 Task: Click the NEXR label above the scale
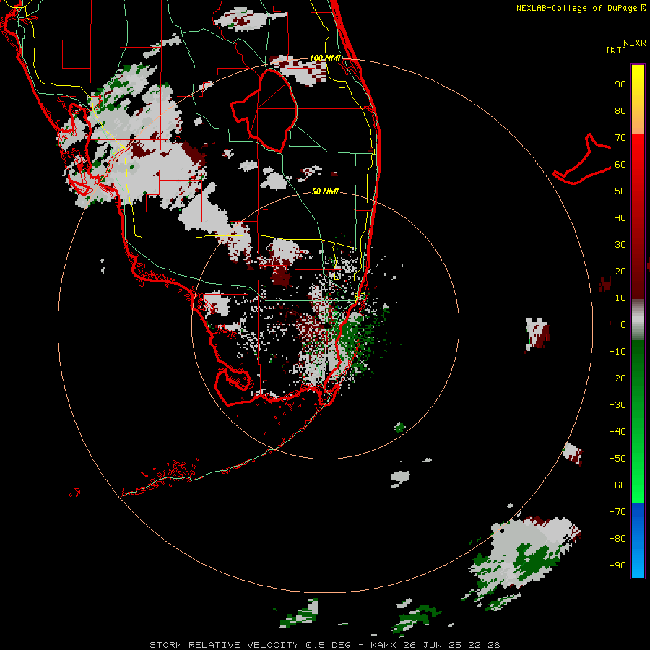[x=634, y=43]
